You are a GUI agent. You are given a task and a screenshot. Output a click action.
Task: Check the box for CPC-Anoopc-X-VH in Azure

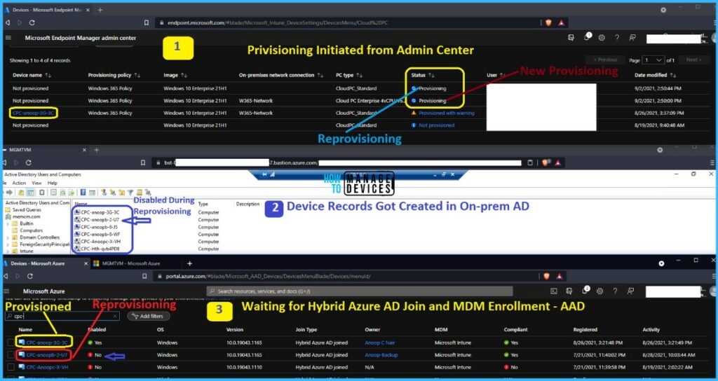click(x=11, y=367)
